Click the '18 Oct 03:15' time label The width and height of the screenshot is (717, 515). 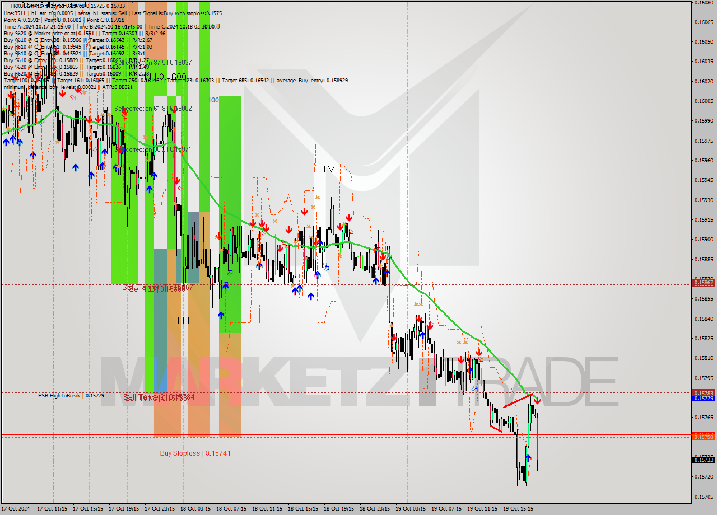(x=195, y=509)
